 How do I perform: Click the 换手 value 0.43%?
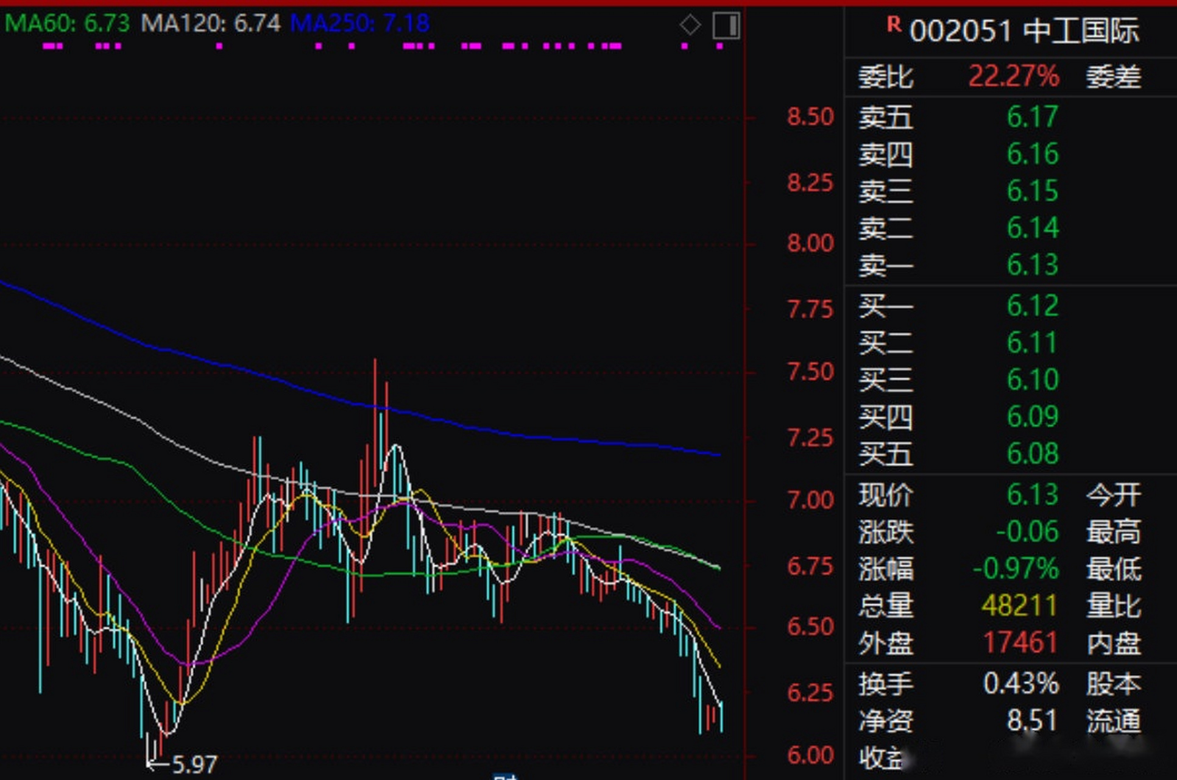1021,684
